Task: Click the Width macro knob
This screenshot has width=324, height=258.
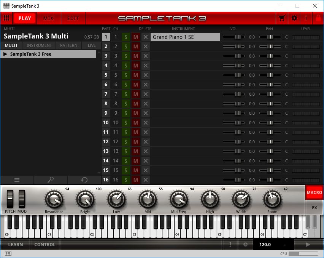Action: click(241, 200)
